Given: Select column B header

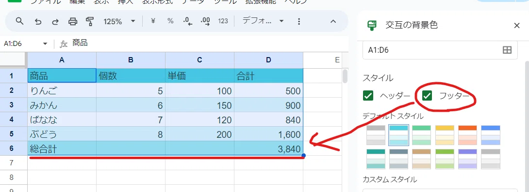Looking at the screenshot, I should 131,60.
